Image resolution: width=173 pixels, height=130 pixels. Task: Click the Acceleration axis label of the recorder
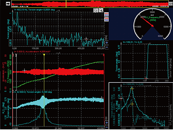4,72
